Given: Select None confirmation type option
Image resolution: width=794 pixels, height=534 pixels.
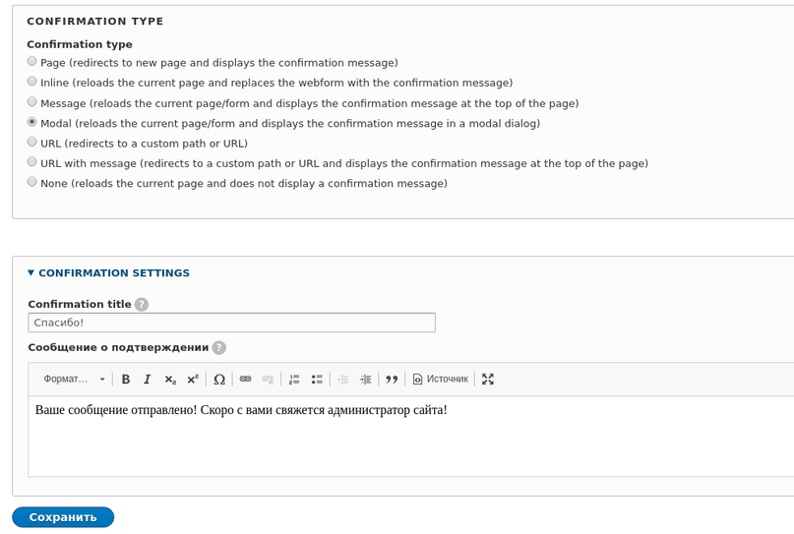Looking at the screenshot, I should coord(32,182).
